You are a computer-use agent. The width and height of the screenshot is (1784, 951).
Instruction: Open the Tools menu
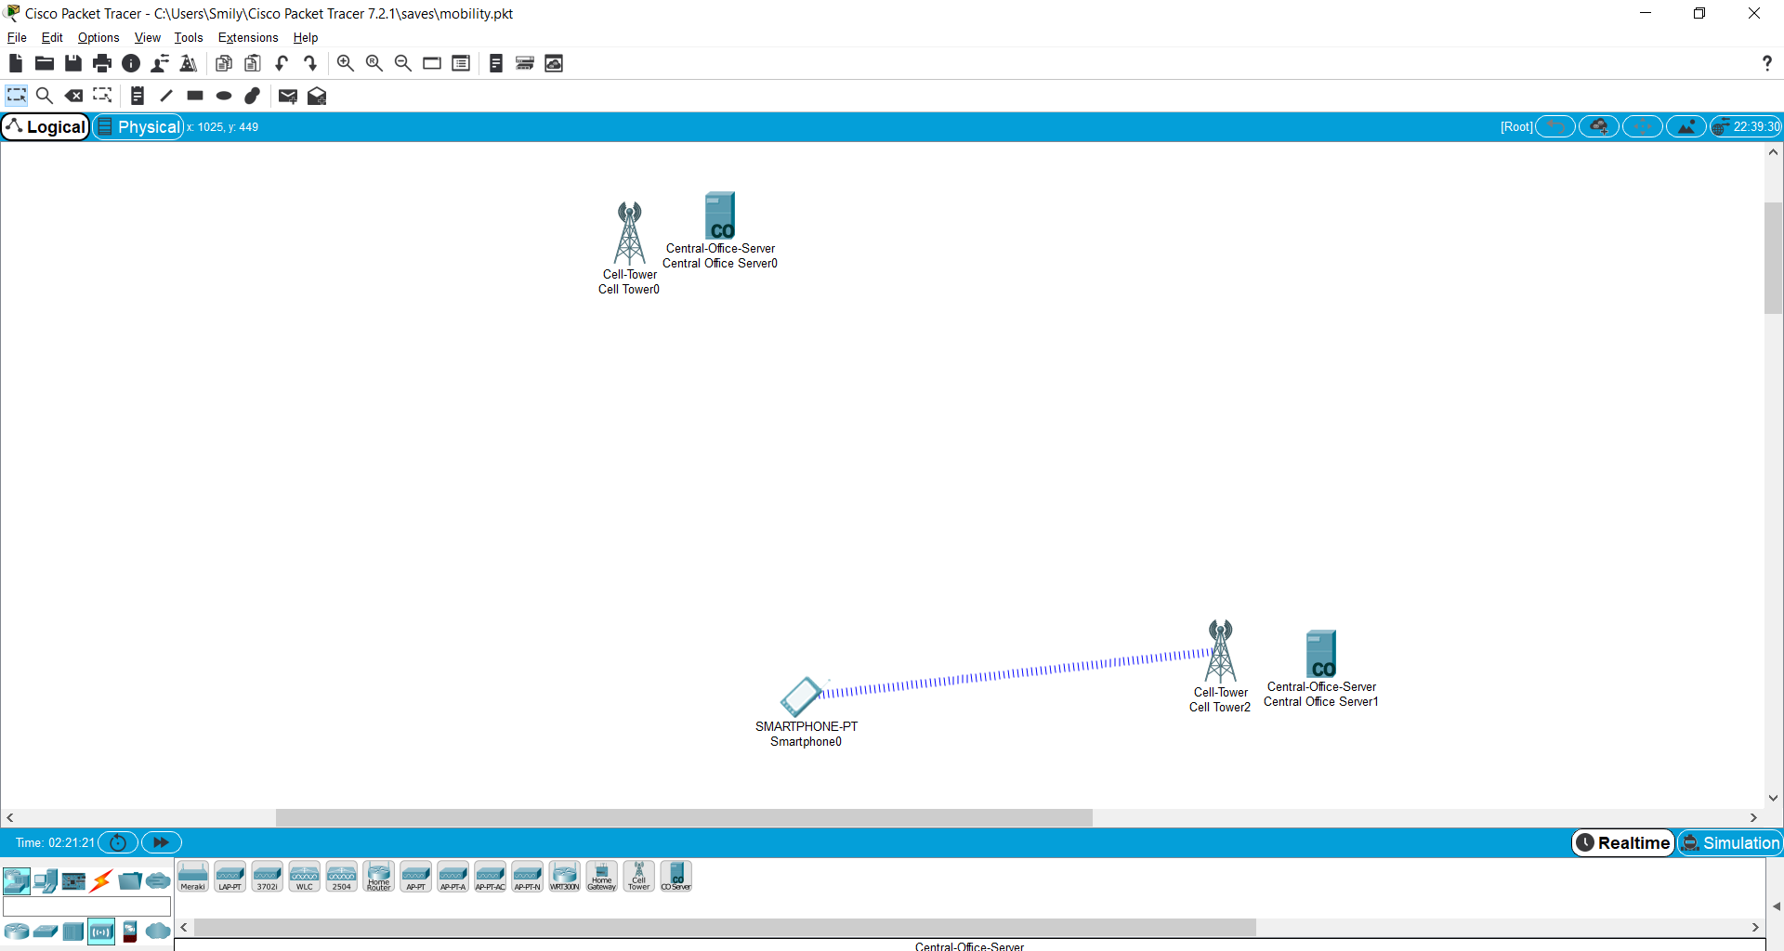click(189, 37)
